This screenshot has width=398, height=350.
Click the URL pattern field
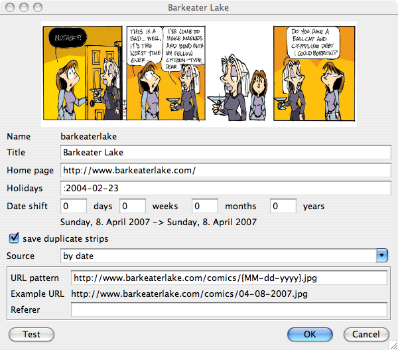(x=229, y=278)
